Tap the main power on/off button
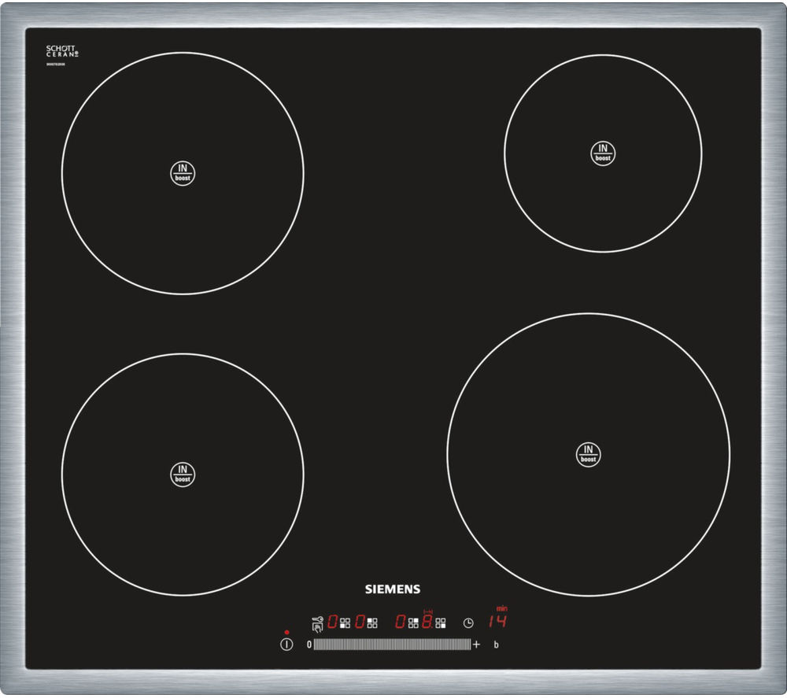This screenshot has width=787, height=698. (x=286, y=644)
